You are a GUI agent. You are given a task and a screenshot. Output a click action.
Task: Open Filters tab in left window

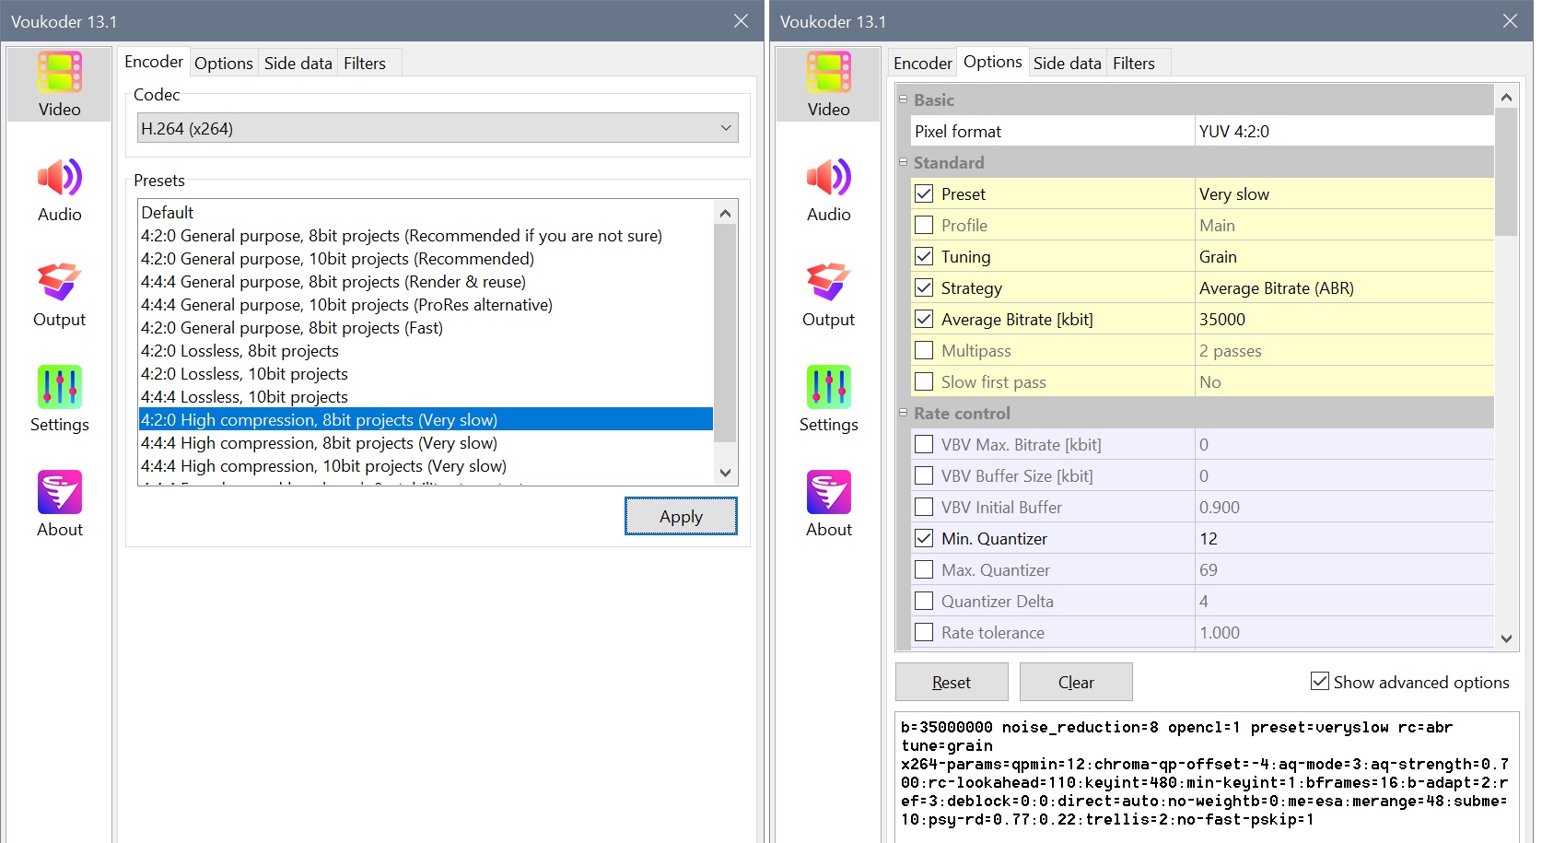point(365,63)
